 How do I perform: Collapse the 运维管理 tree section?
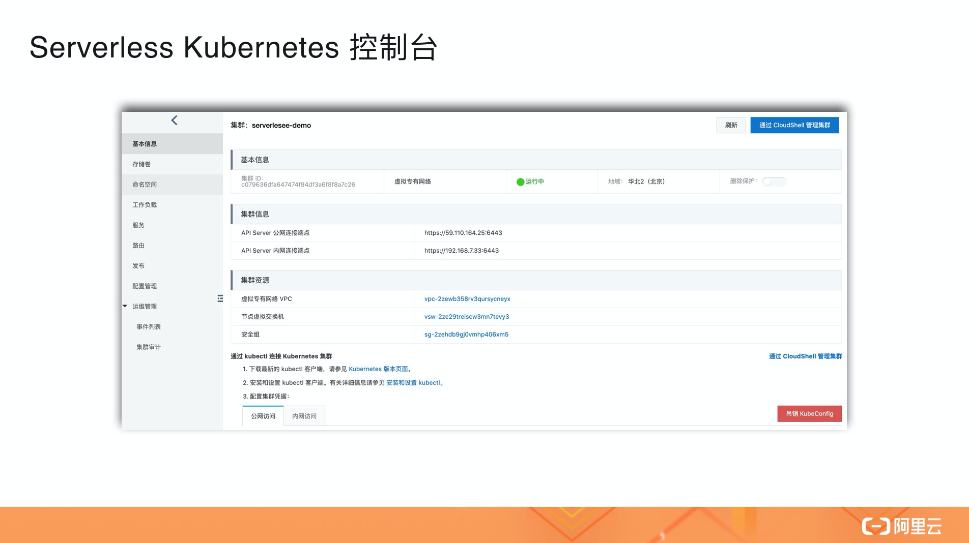click(125, 306)
